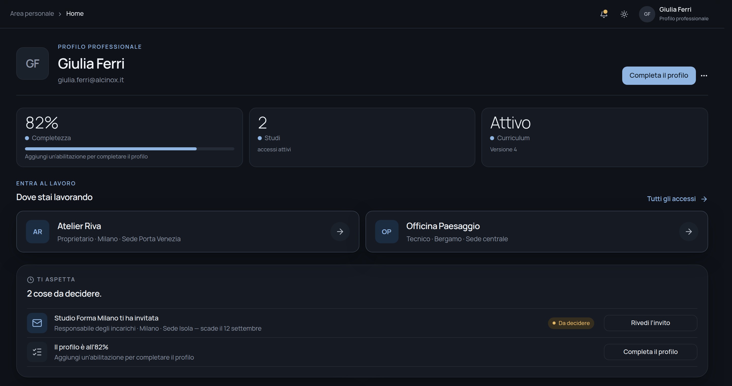Click Tecnico · Bergamo · Sede centrale
This screenshot has height=386, width=732.
pos(457,239)
